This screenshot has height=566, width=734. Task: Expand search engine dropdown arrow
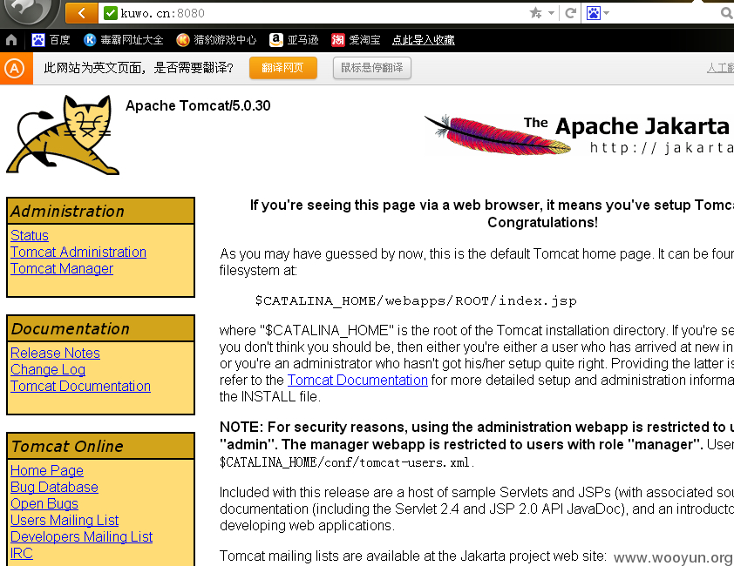tap(606, 13)
